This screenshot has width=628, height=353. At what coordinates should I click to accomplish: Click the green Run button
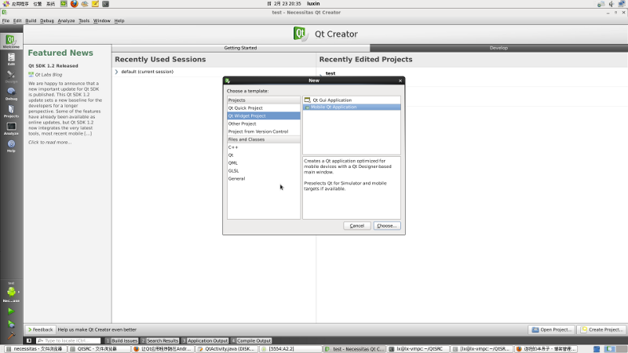[x=11, y=311]
